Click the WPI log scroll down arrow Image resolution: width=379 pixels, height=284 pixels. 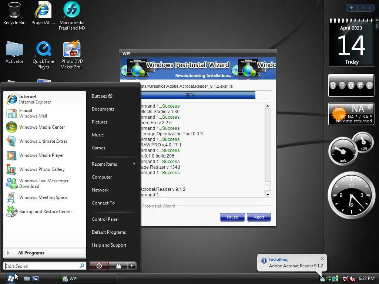(268, 195)
